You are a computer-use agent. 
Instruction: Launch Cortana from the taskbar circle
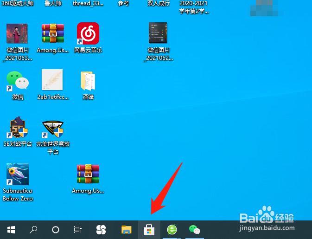(x=56, y=230)
